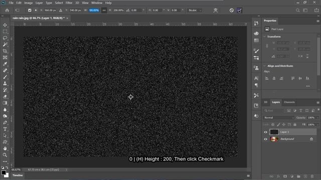Select the Blur tool
Screen dimensions: 321x180
pos(5,109)
